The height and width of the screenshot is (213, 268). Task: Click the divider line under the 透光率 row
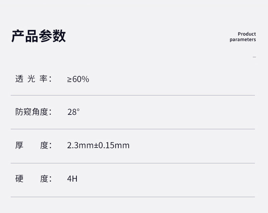coord(133,95)
